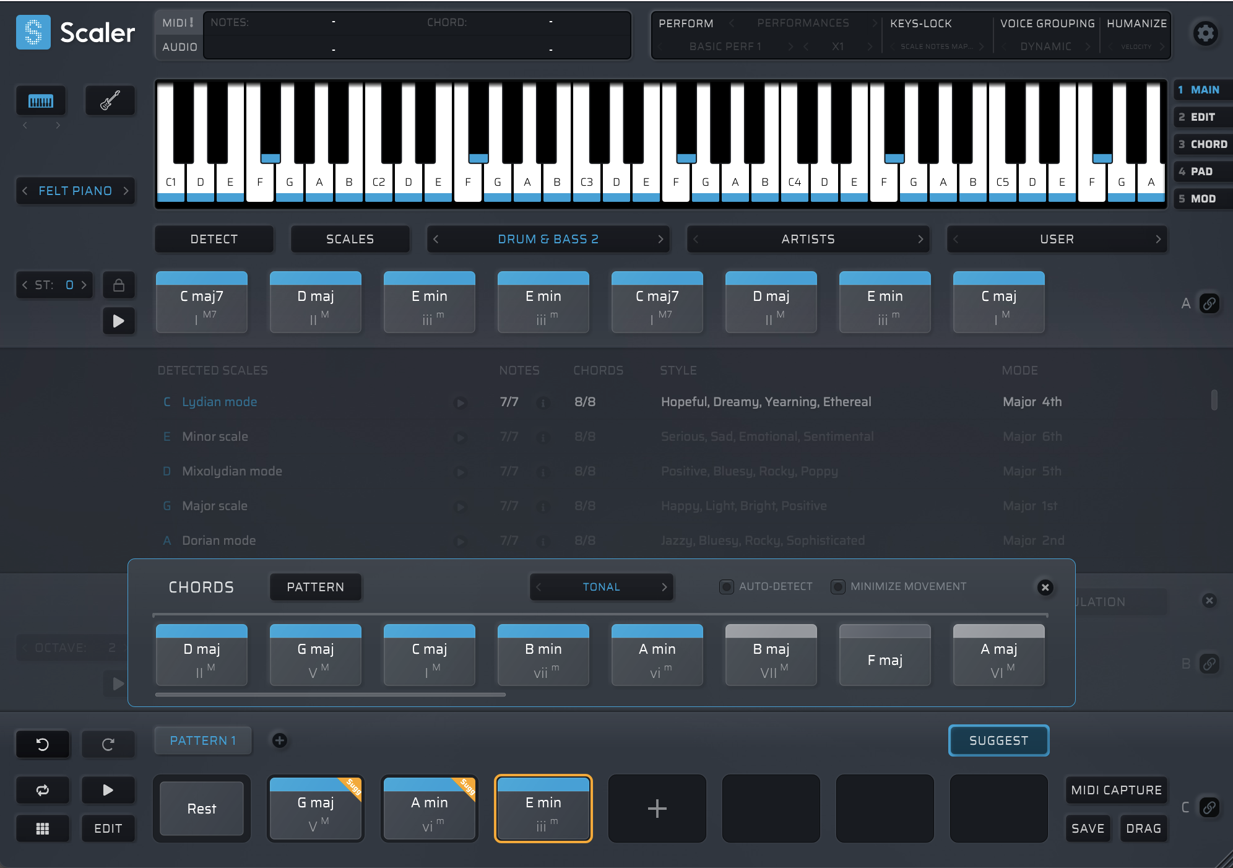
Task: Click right arrow of Tonal selector
Action: 664,587
